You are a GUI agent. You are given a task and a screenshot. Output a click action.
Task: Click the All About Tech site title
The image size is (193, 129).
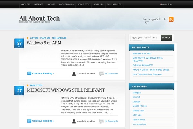(39, 18)
